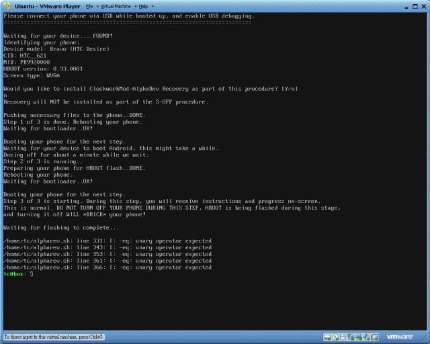Click the 'CID: HTC__621' line
Viewport: 430px width, 344px height.
pyautogui.click(x=25, y=55)
